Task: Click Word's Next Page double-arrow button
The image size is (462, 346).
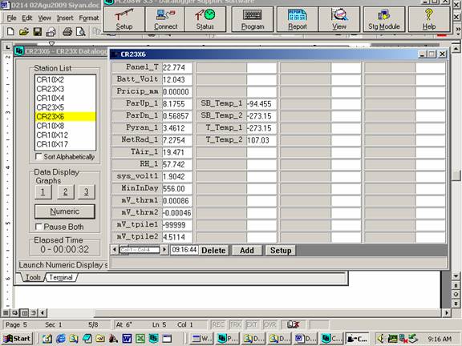Action: tap(456, 303)
